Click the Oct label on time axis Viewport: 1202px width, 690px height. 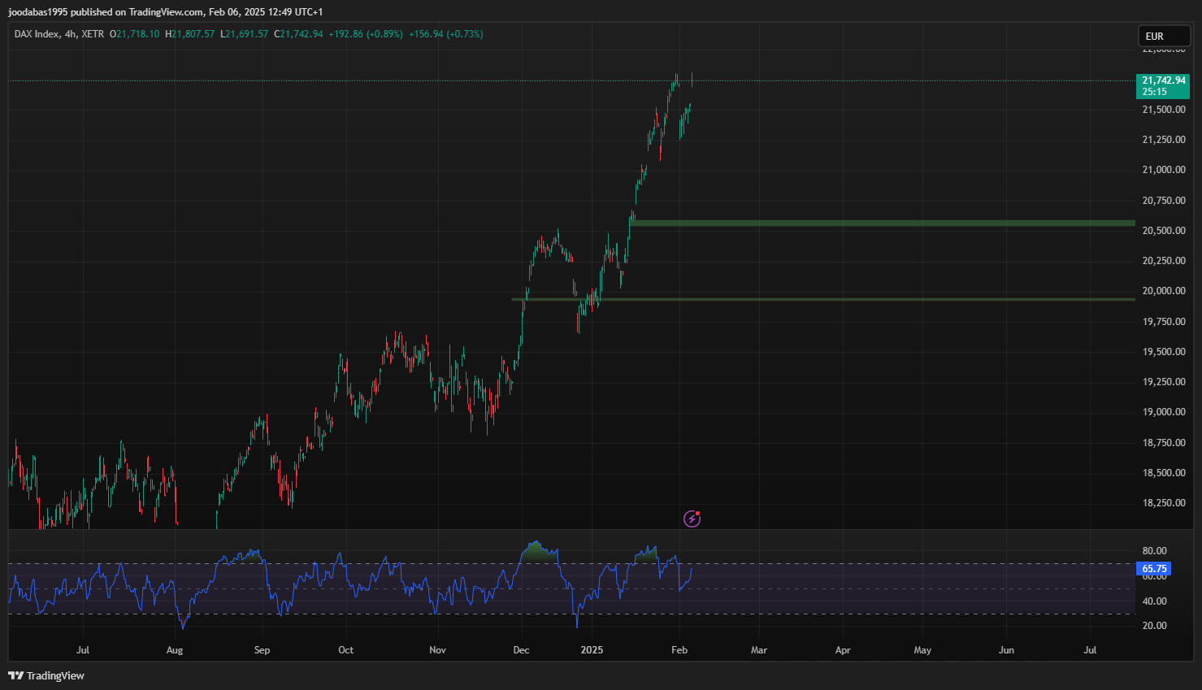coord(346,650)
